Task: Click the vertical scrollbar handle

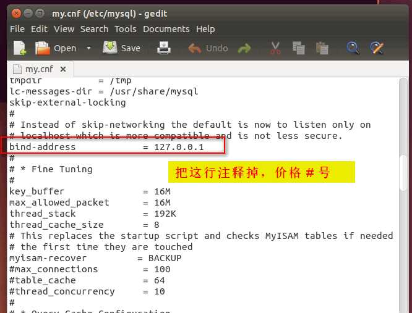Action: tap(403, 173)
